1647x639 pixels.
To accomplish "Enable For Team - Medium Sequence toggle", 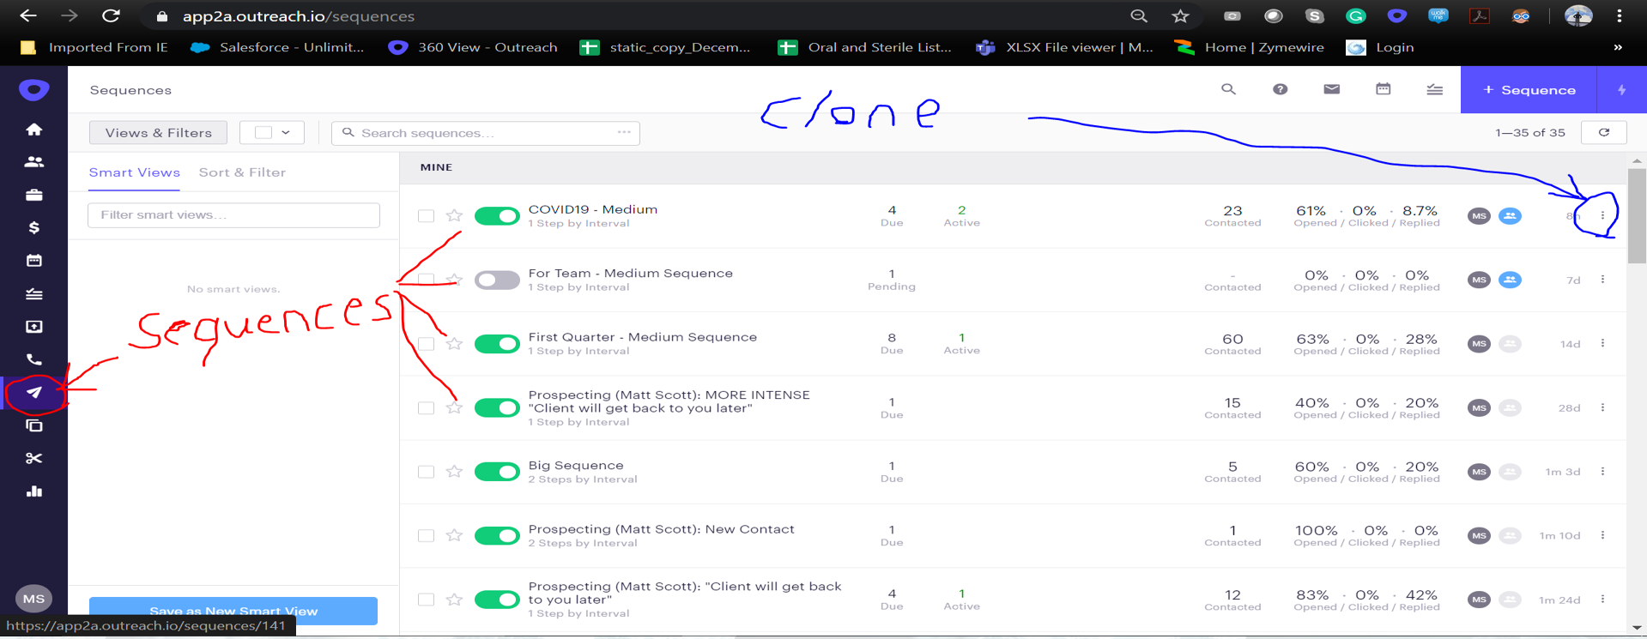I will click(x=497, y=280).
